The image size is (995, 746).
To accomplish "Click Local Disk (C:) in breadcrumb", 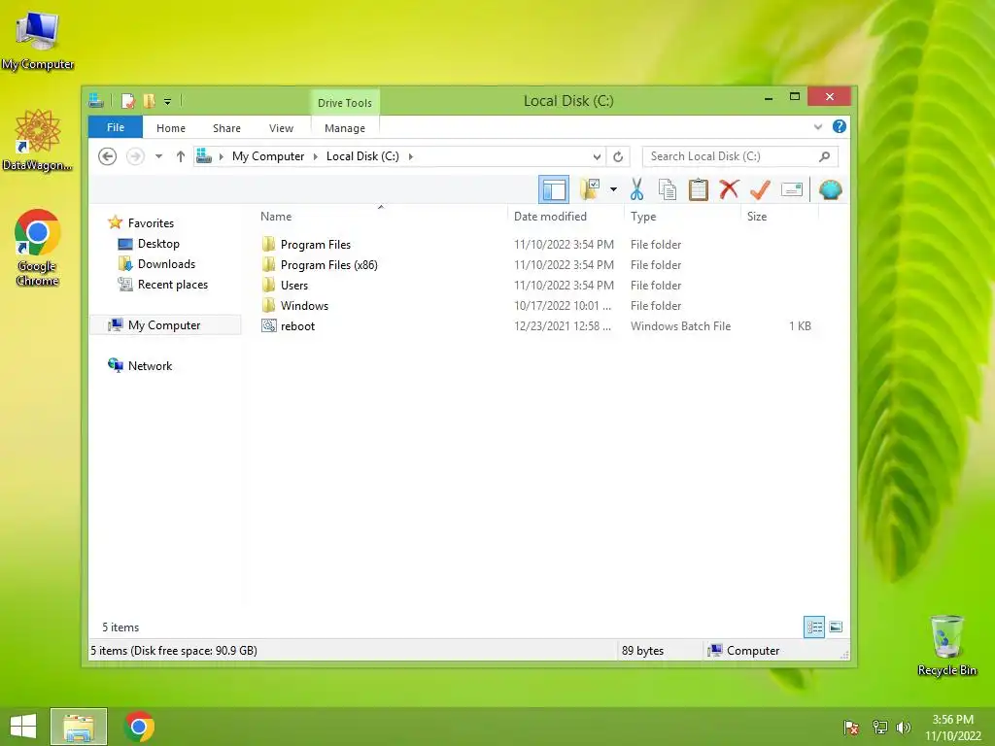I will [362, 156].
